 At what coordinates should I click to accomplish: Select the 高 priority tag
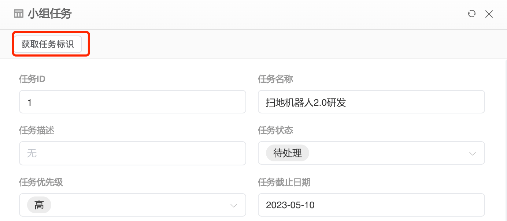point(39,205)
